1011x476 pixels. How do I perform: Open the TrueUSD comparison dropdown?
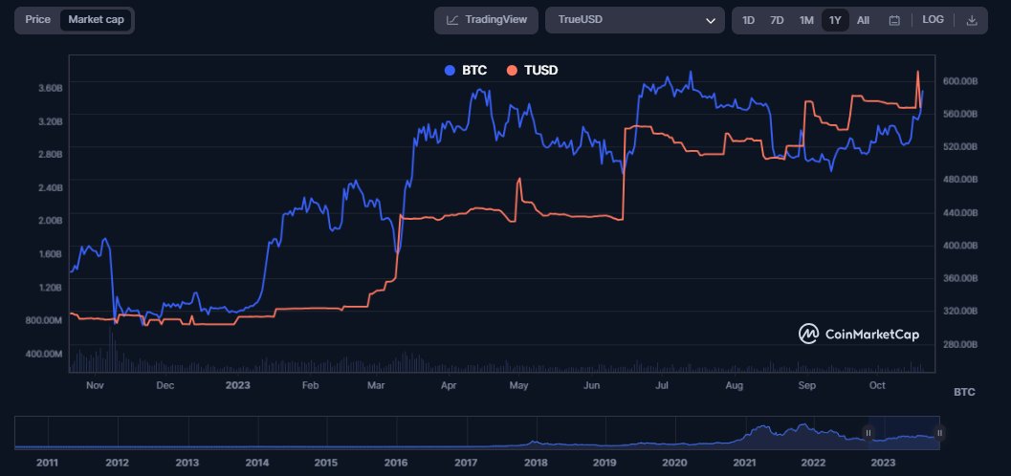tap(634, 20)
